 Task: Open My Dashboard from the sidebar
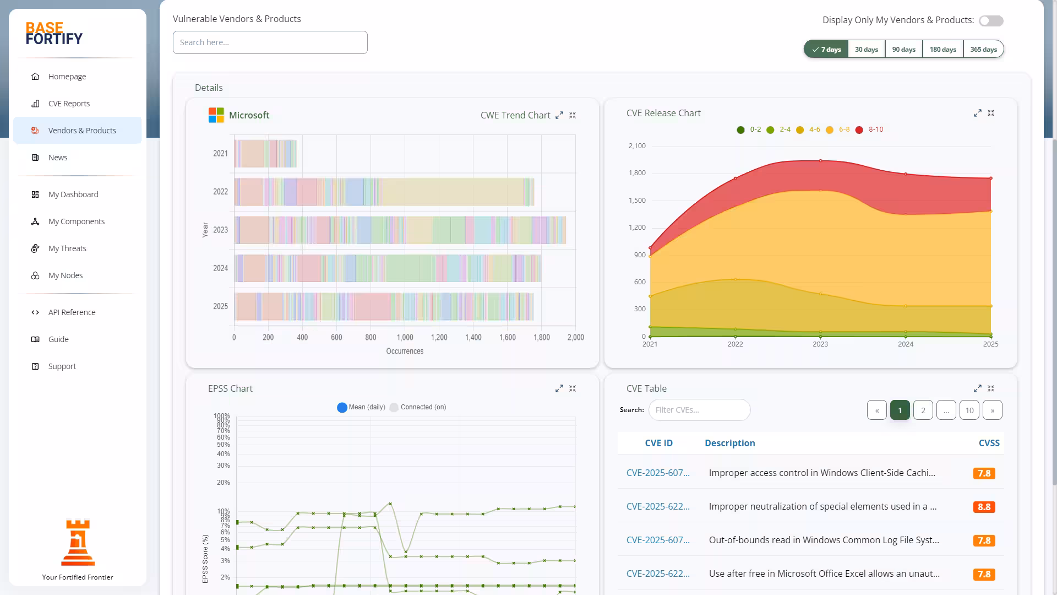pos(35,194)
